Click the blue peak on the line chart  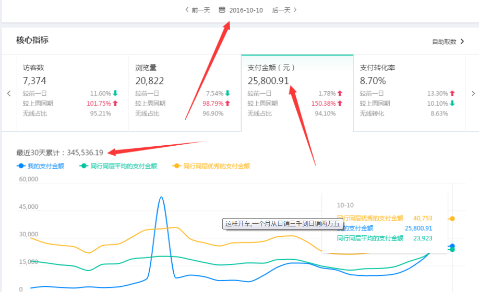coord(161,197)
